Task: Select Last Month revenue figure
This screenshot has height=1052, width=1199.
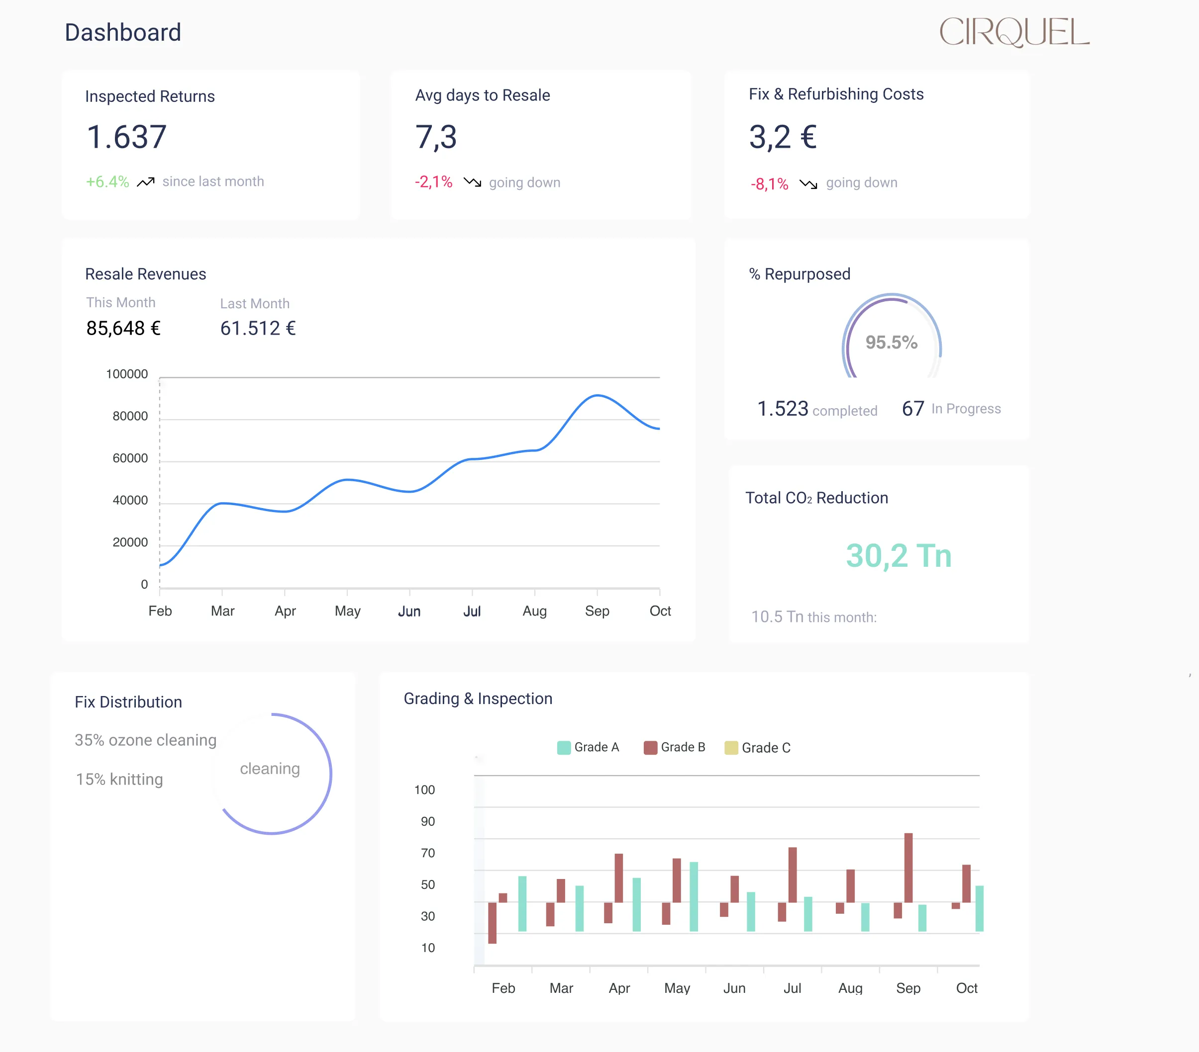Action: (258, 328)
